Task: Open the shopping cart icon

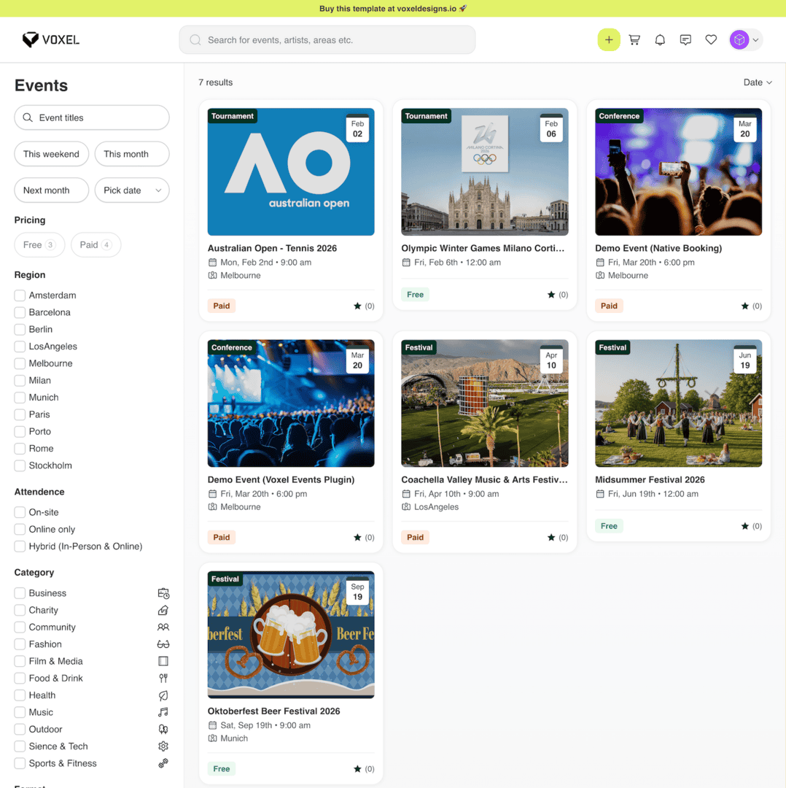Action: tap(634, 40)
